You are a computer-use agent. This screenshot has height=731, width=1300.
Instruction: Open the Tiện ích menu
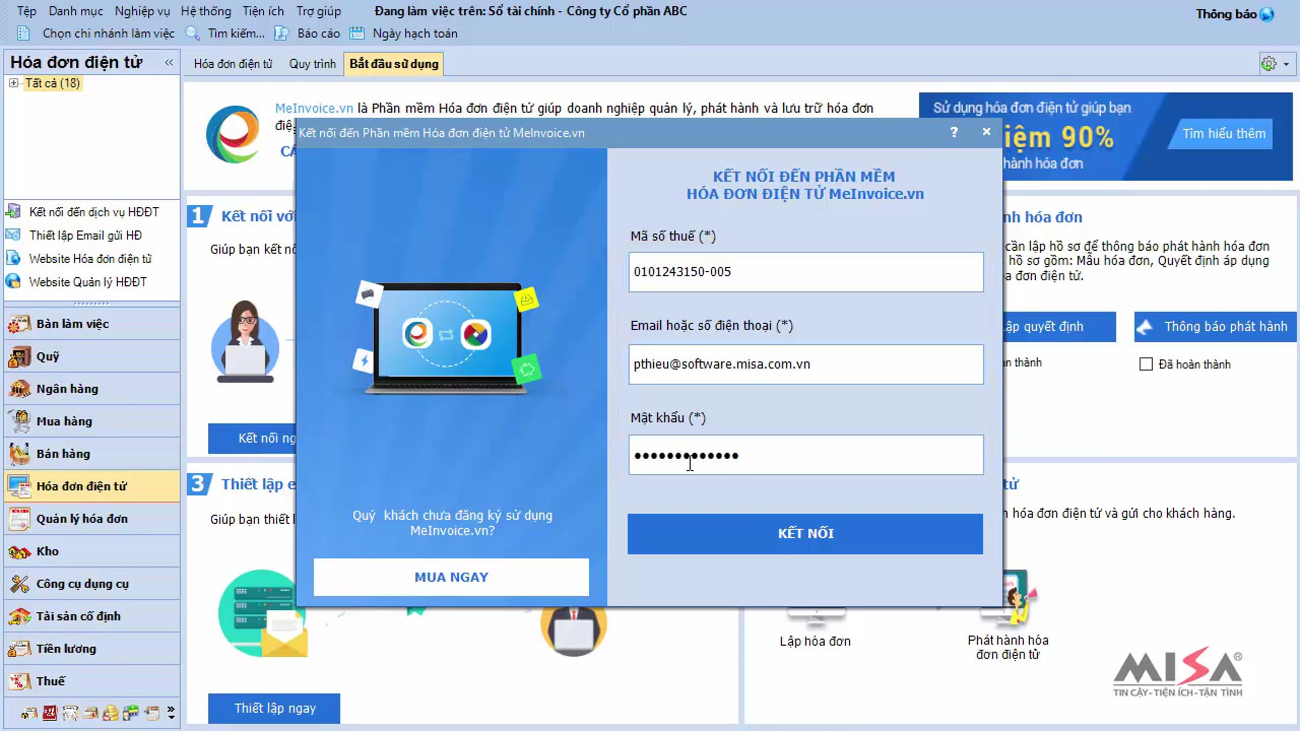click(263, 11)
